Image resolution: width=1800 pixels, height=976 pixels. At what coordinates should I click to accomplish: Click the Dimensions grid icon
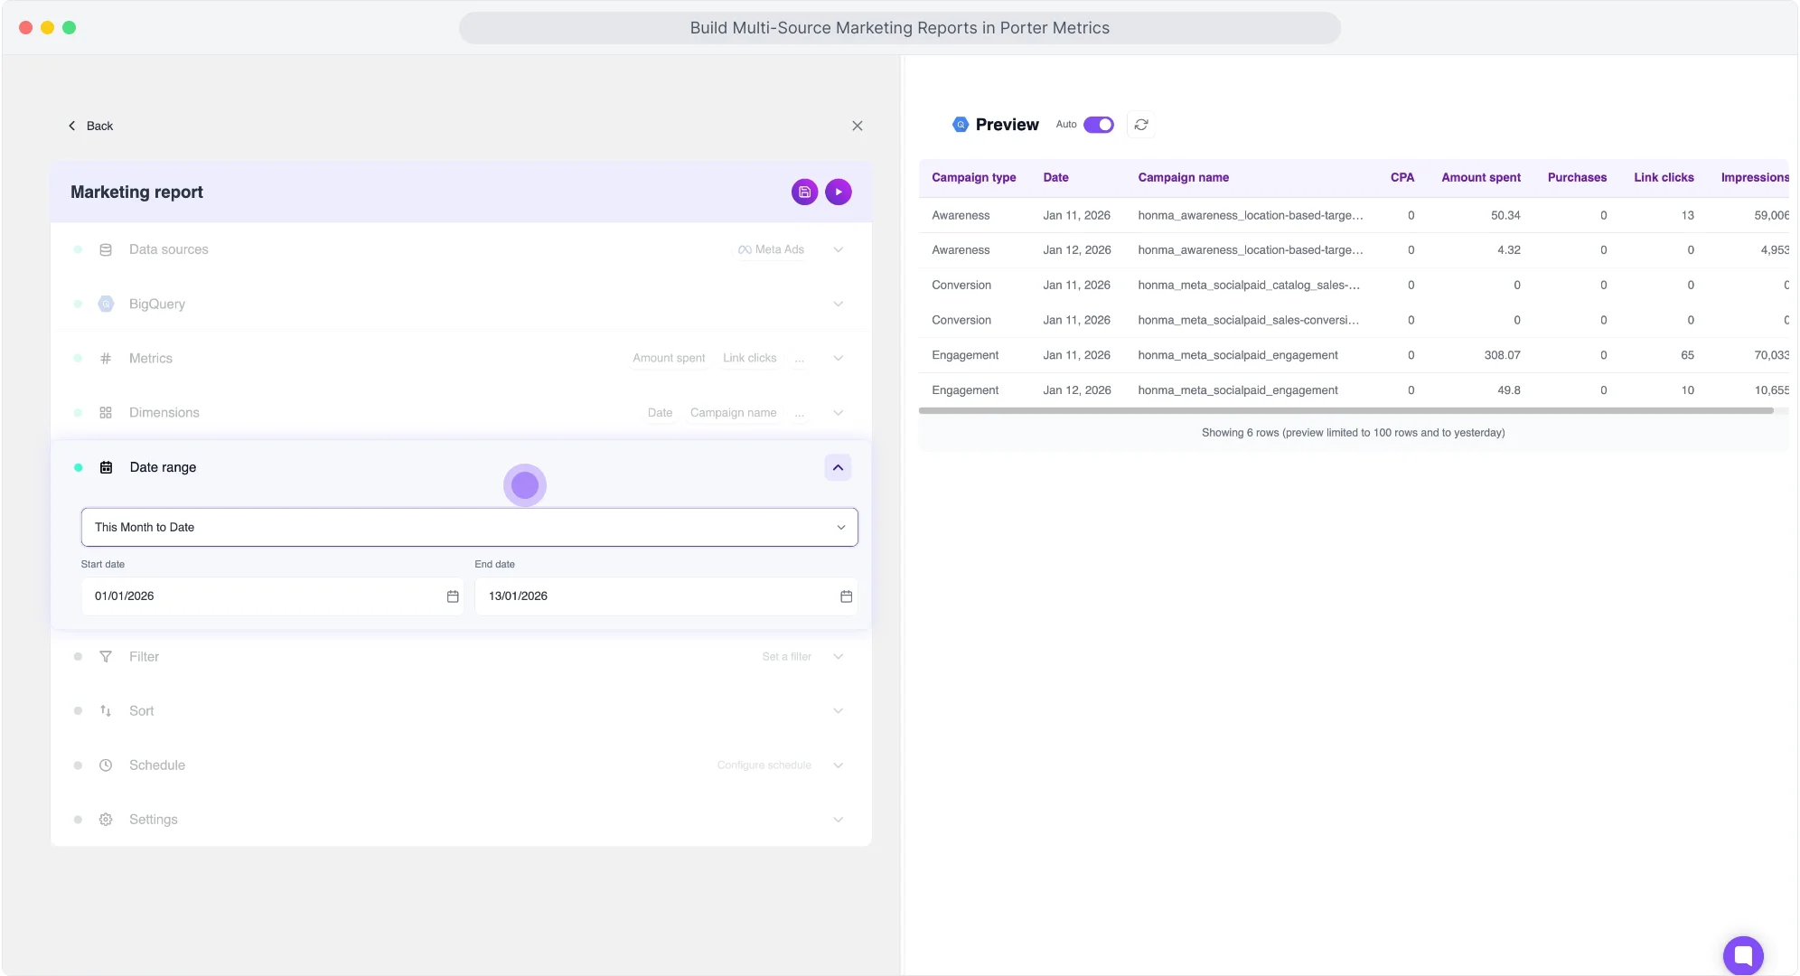click(x=106, y=412)
